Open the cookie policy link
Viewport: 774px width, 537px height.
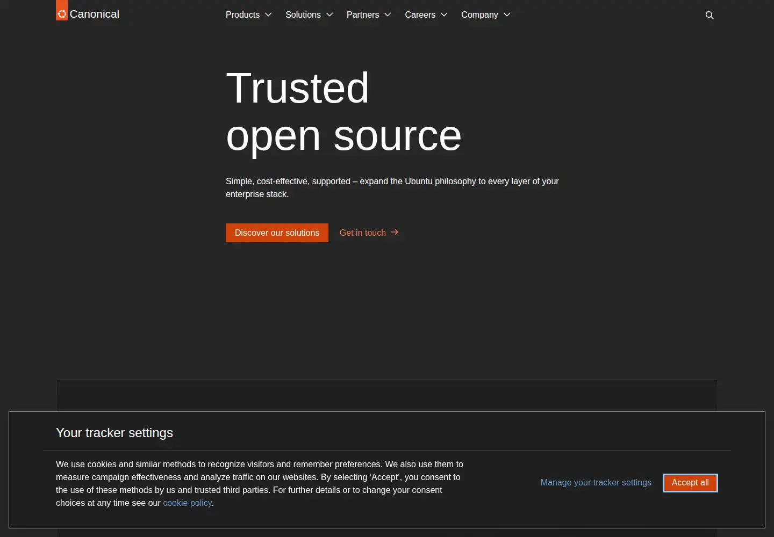(x=187, y=503)
